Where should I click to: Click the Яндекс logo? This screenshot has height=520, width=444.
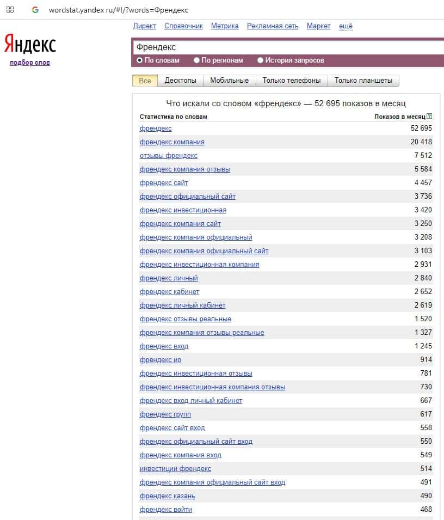click(30, 43)
